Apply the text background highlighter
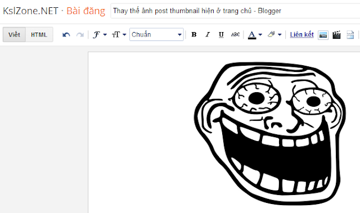 pyautogui.click(x=271, y=35)
